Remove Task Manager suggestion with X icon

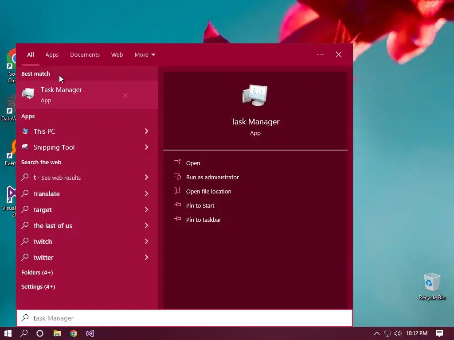(125, 96)
